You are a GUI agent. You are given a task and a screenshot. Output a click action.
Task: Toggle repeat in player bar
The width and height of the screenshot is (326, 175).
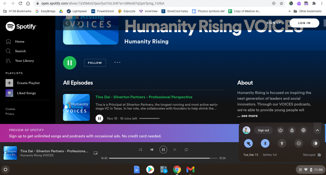(x=186, y=150)
